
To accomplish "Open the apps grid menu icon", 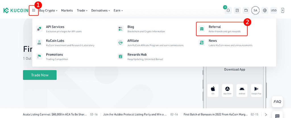I will coord(34,11).
